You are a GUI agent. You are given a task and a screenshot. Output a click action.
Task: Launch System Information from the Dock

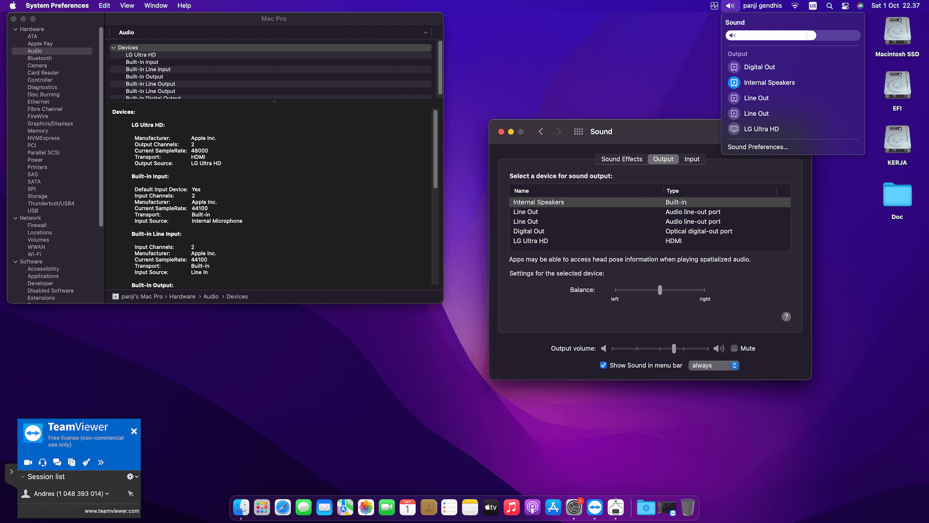click(x=615, y=508)
